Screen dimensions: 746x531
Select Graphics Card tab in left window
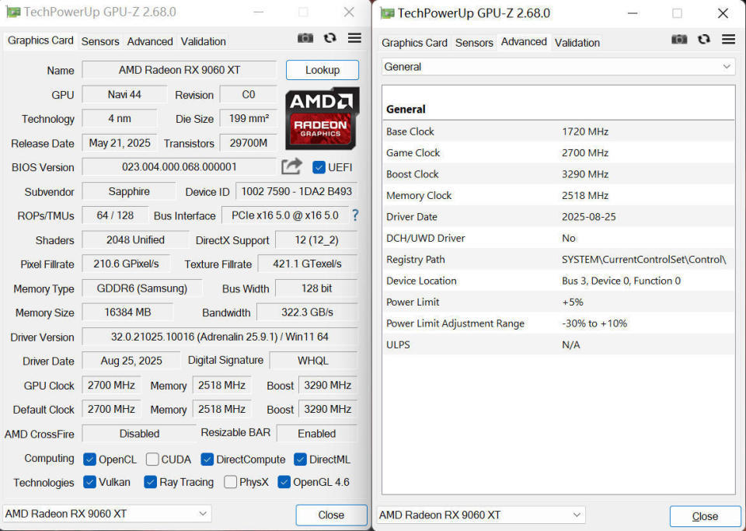click(40, 40)
